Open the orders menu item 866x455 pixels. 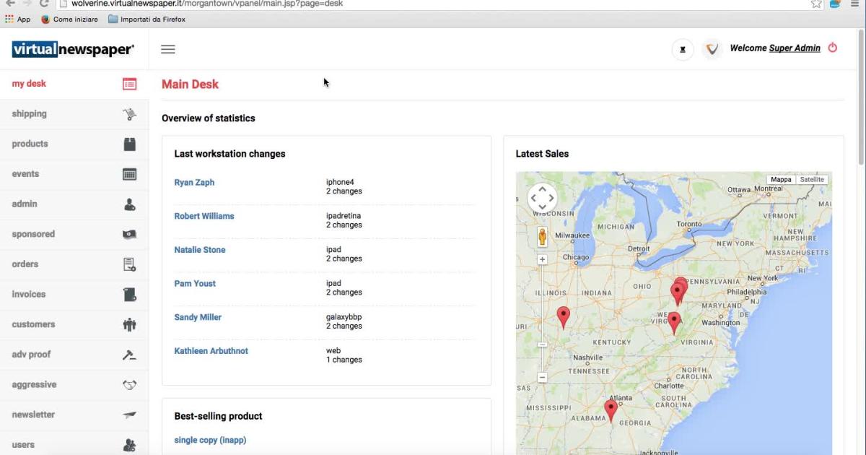click(25, 264)
